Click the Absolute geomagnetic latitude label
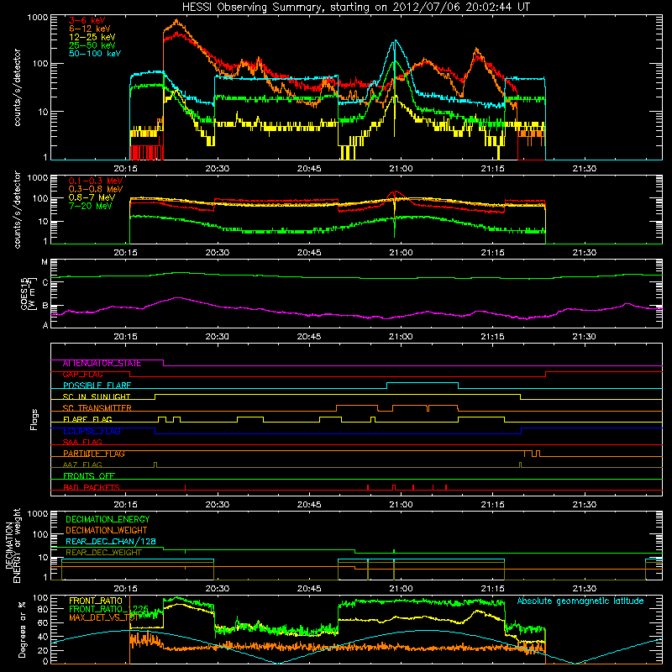 click(580, 601)
